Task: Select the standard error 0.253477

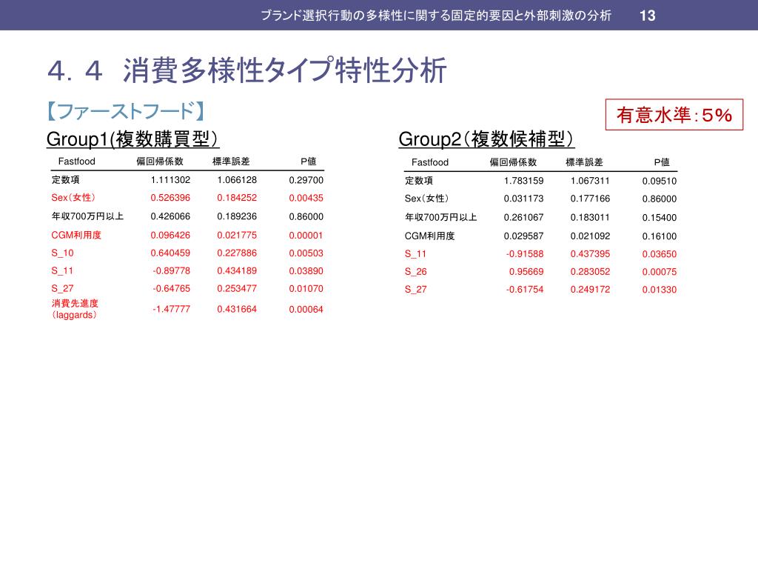Action: tap(237, 288)
